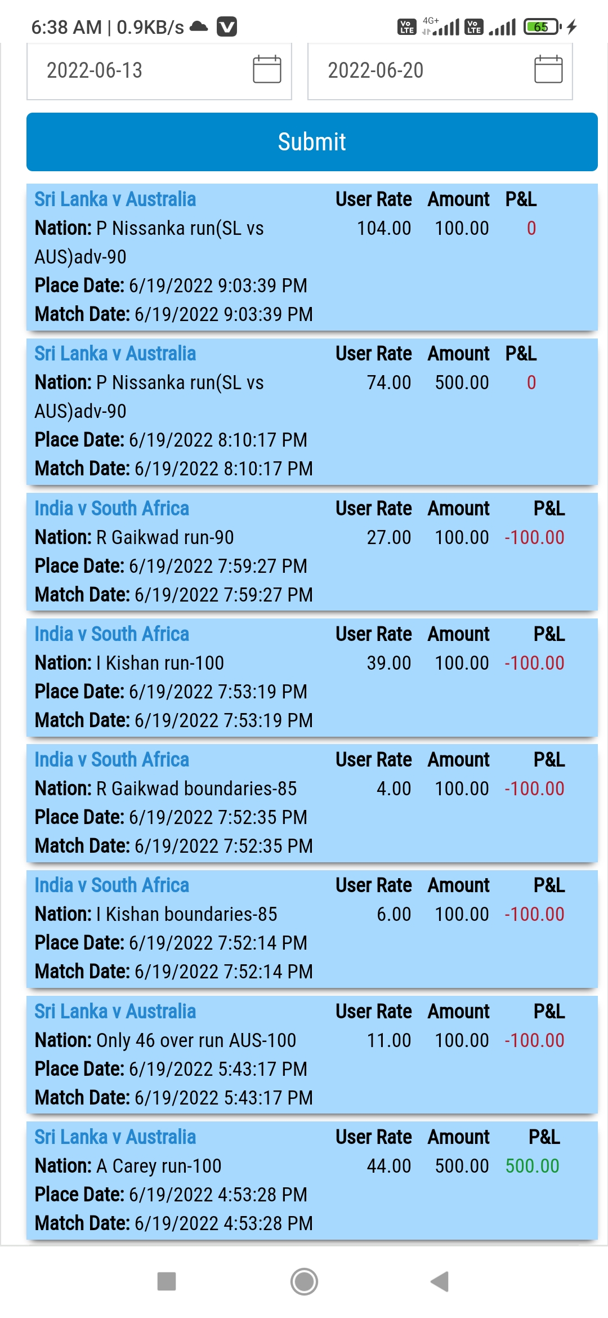Tap the 500.00 profit value for A Carey
This screenshot has height=1318, width=608.
pos(532,1166)
